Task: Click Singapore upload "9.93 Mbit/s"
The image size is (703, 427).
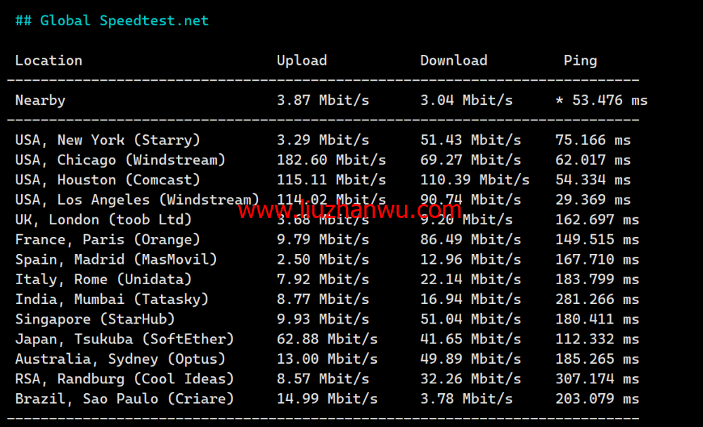Action: click(323, 319)
